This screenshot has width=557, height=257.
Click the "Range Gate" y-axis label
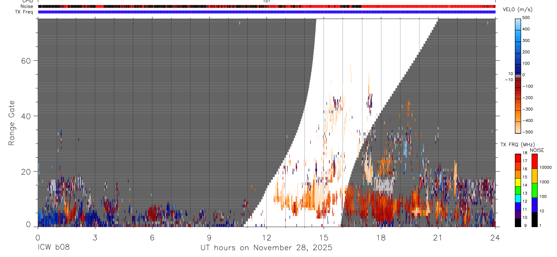(12, 123)
